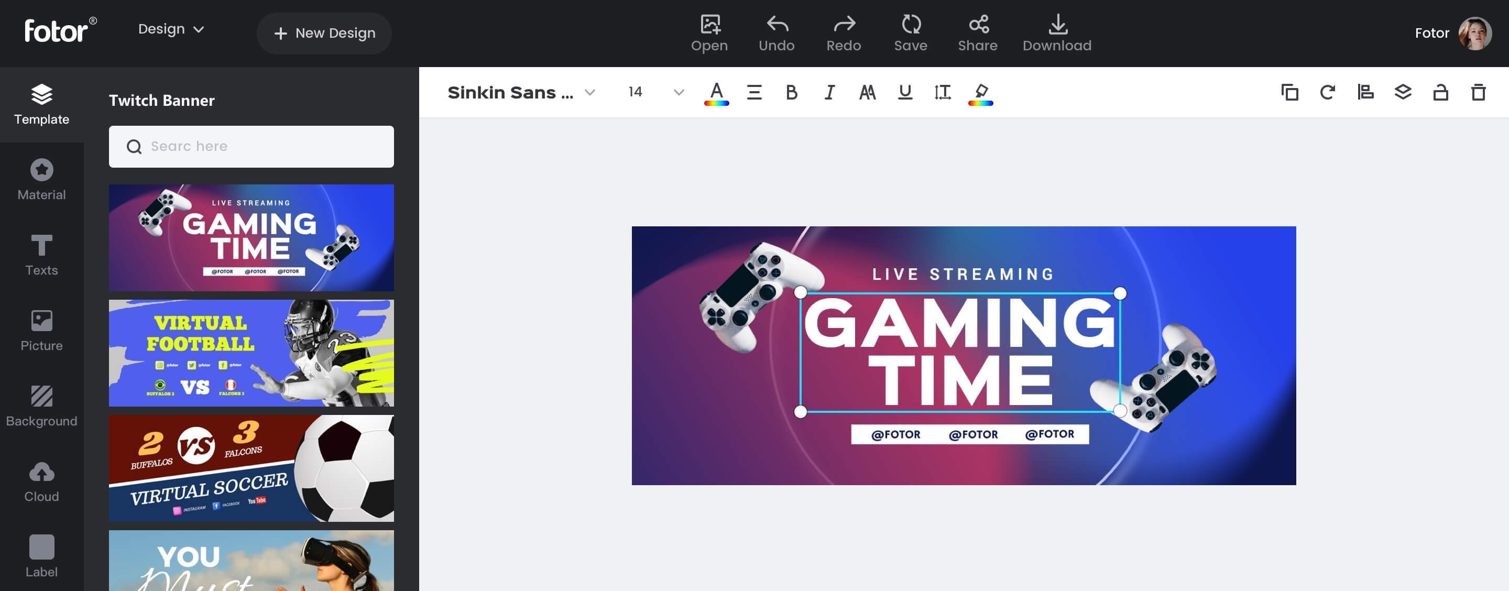Viewport: 1509px width, 591px height.
Task: Switch to the Background panel
Action: tap(41, 402)
